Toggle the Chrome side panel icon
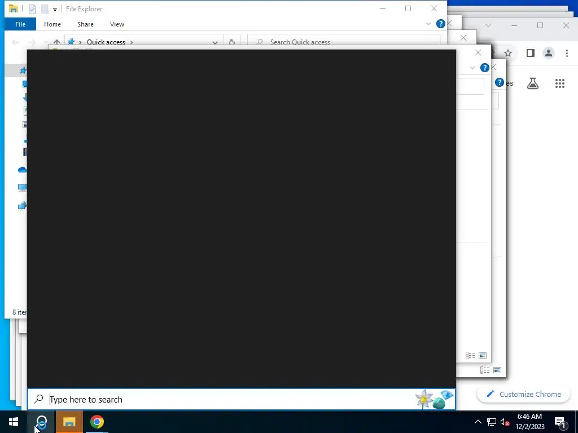This screenshot has height=433, width=578. [530, 54]
